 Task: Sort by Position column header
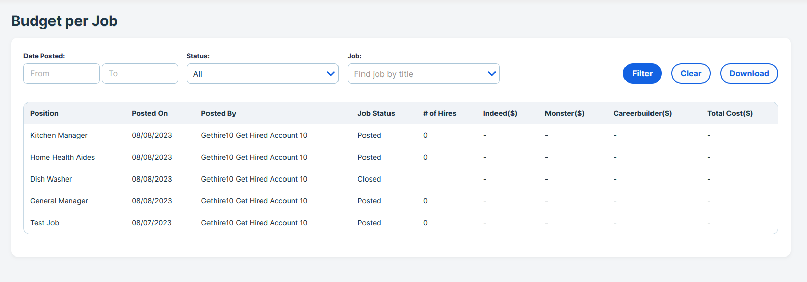pos(44,113)
